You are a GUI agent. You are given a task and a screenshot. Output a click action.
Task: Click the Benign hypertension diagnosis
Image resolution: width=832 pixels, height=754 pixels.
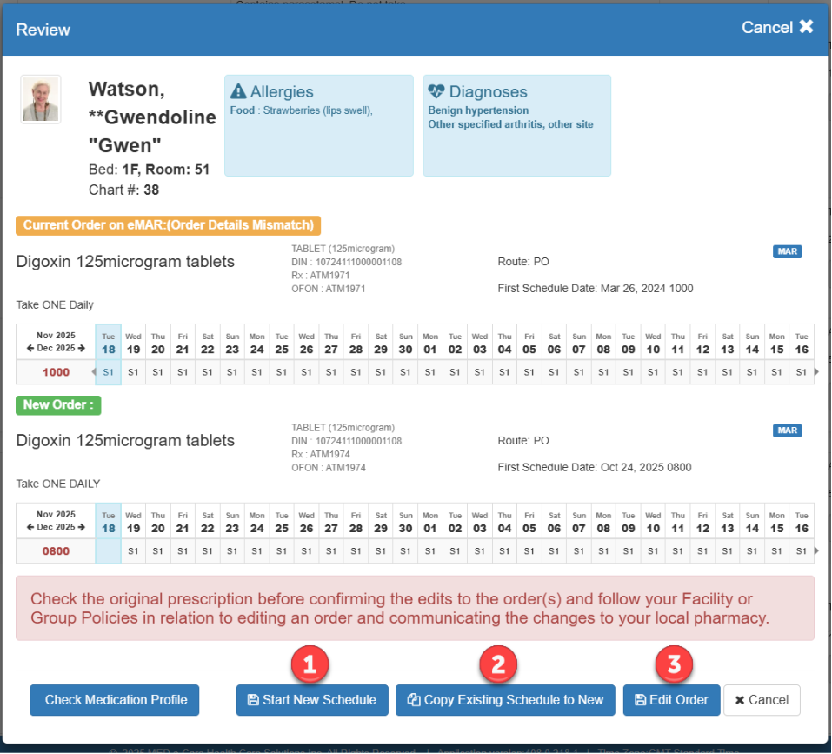pyautogui.click(x=478, y=110)
